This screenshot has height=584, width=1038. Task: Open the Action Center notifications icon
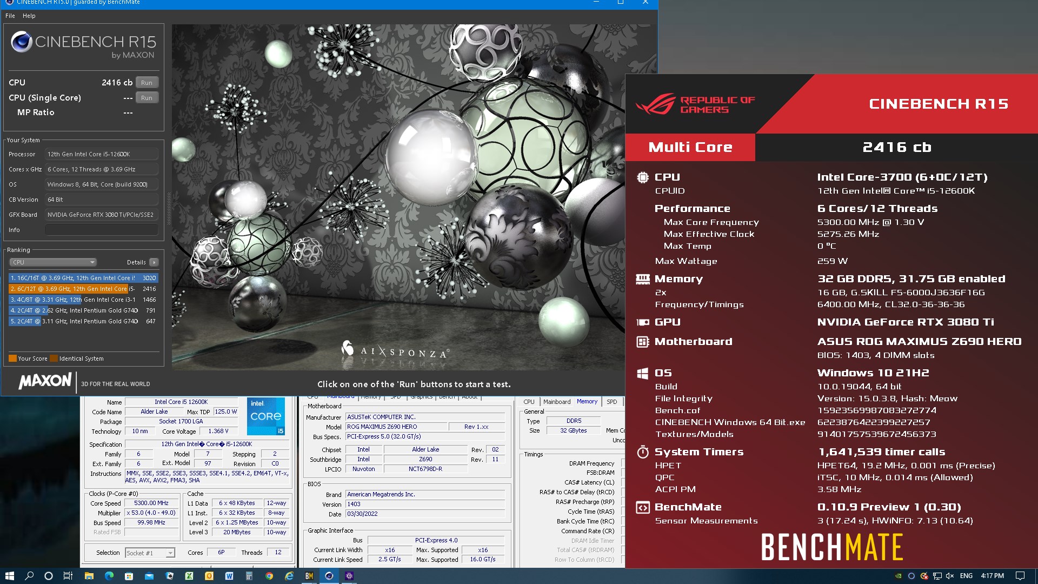[1020, 576]
